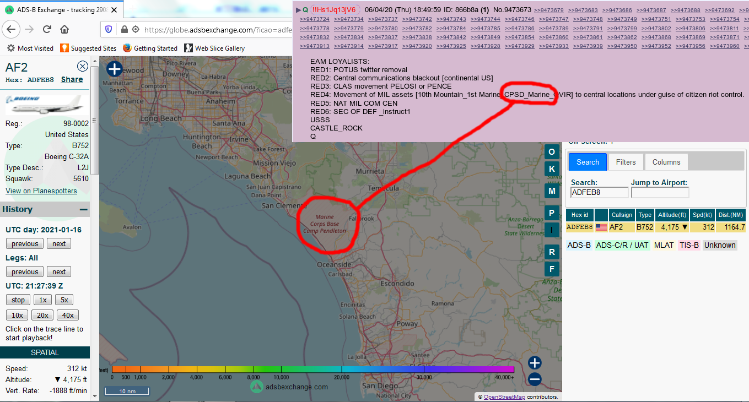The image size is (749, 402).
Task: Click the TIS-B legend label
Action: click(x=689, y=245)
